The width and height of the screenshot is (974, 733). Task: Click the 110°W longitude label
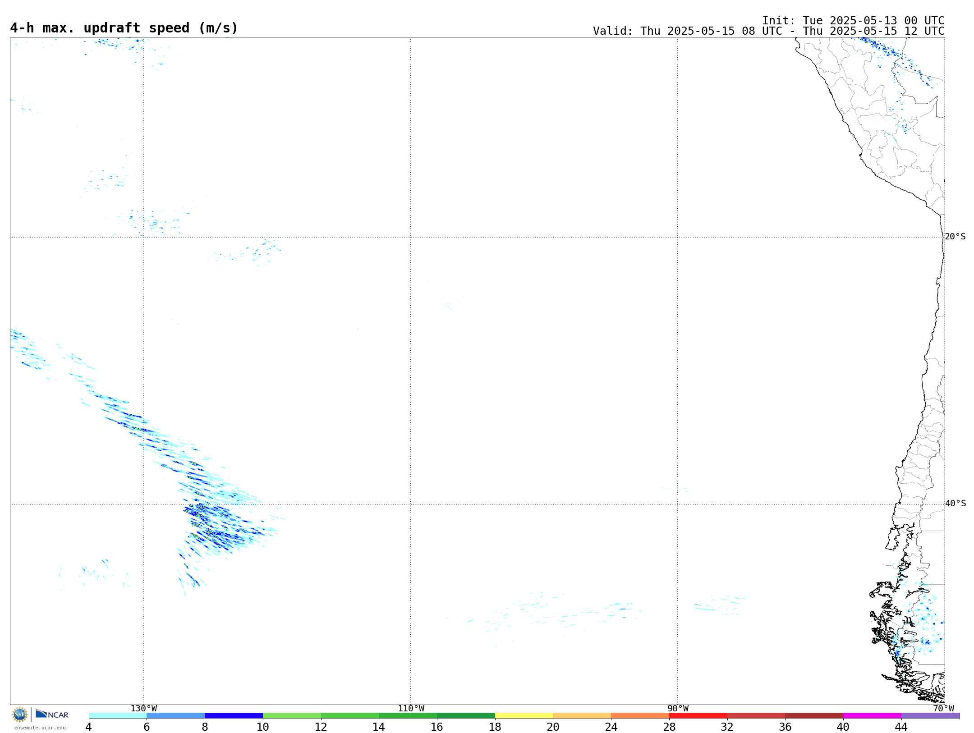coord(411,709)
